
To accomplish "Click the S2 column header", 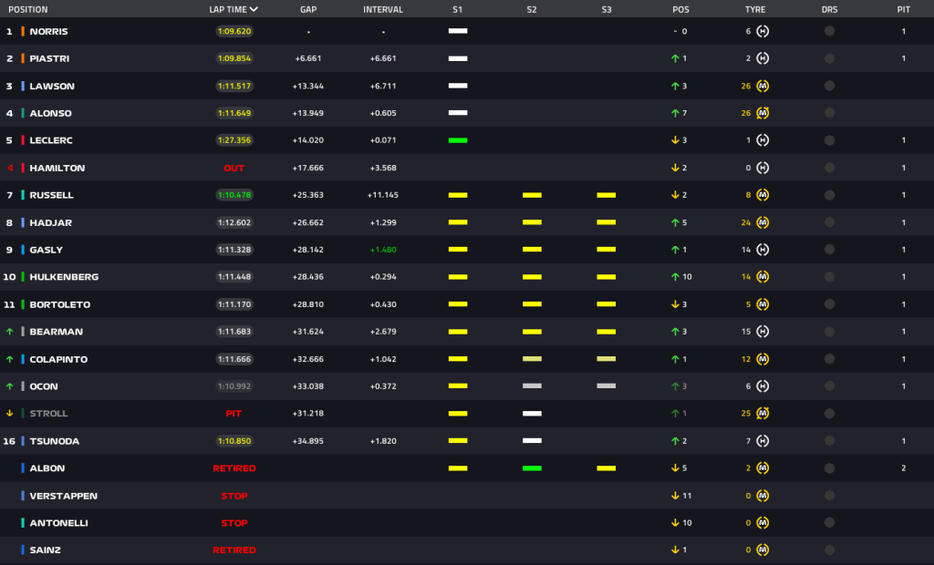I will [532, 9].
